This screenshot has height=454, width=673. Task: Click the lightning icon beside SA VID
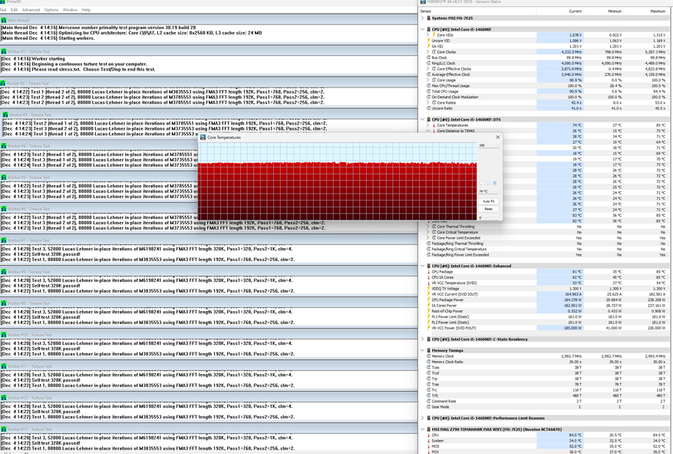pos(428,46)
